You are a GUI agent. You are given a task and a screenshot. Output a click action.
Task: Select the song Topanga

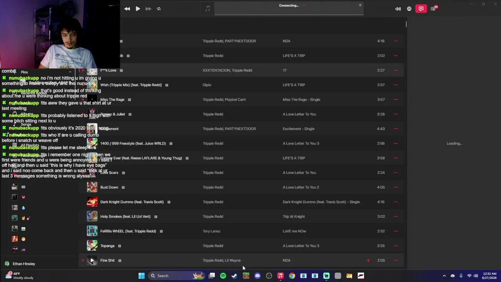[107, 246]
